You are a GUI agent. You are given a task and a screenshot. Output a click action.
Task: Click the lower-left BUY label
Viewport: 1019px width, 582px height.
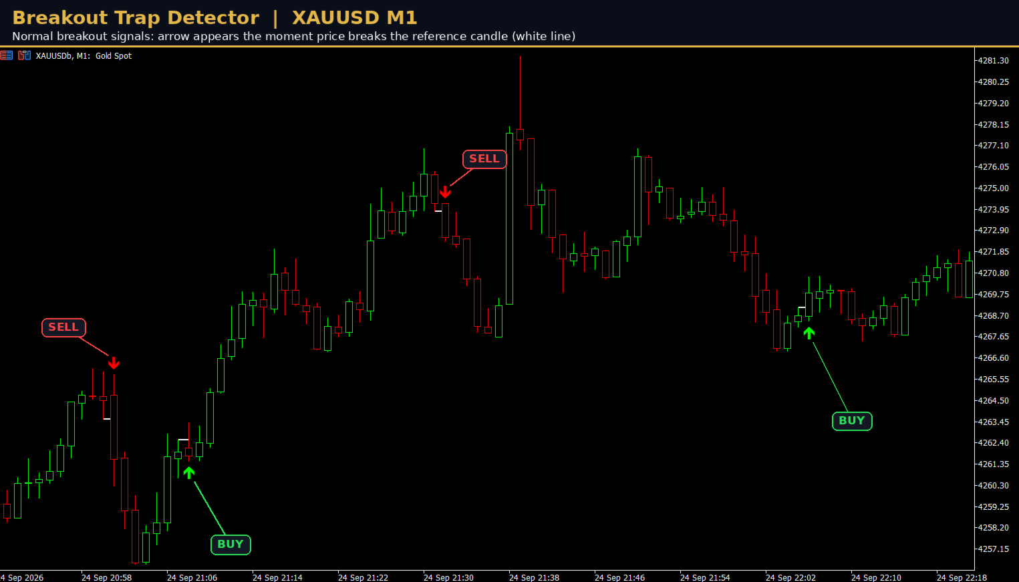[231, 545]
